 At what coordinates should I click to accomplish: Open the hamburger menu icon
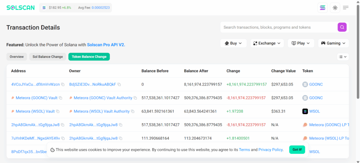coord(346,8)
